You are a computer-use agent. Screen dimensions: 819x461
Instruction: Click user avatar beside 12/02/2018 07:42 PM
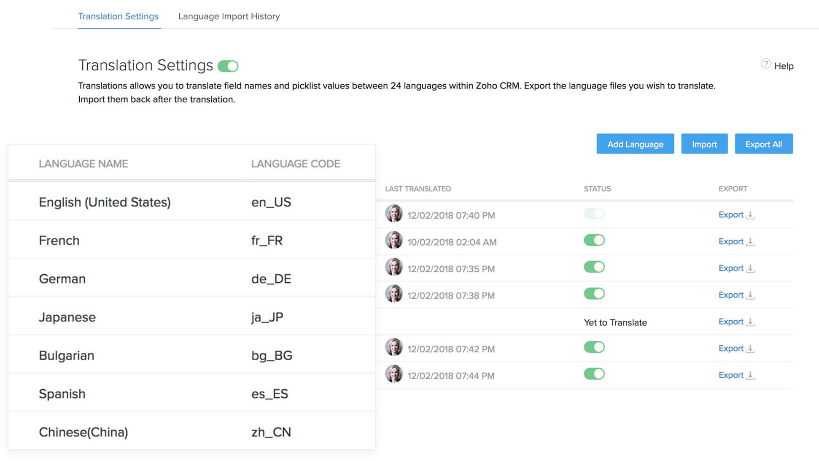coord(394,347)
